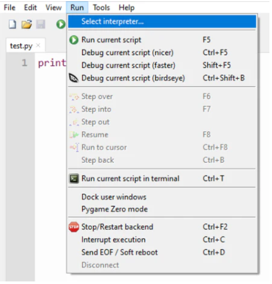
Task: Click the red STOP sign icon
Action: [74, 227]
